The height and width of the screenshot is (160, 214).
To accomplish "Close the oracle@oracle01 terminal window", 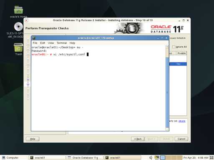I will [166, 38].
